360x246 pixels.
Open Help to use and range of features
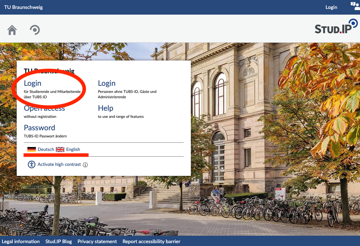click(x=106, y=108)
